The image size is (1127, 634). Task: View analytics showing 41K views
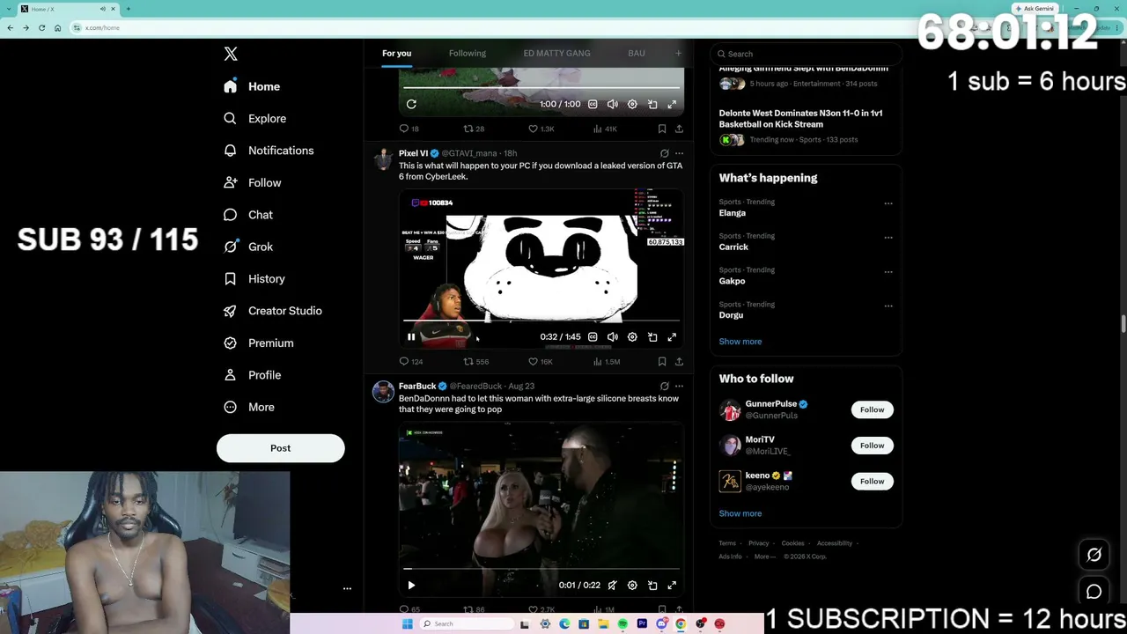[605, 129]
